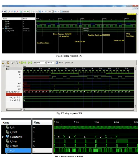Jump to previous marker in ISim toolbar
139x157 pixels.
(34, 12)
